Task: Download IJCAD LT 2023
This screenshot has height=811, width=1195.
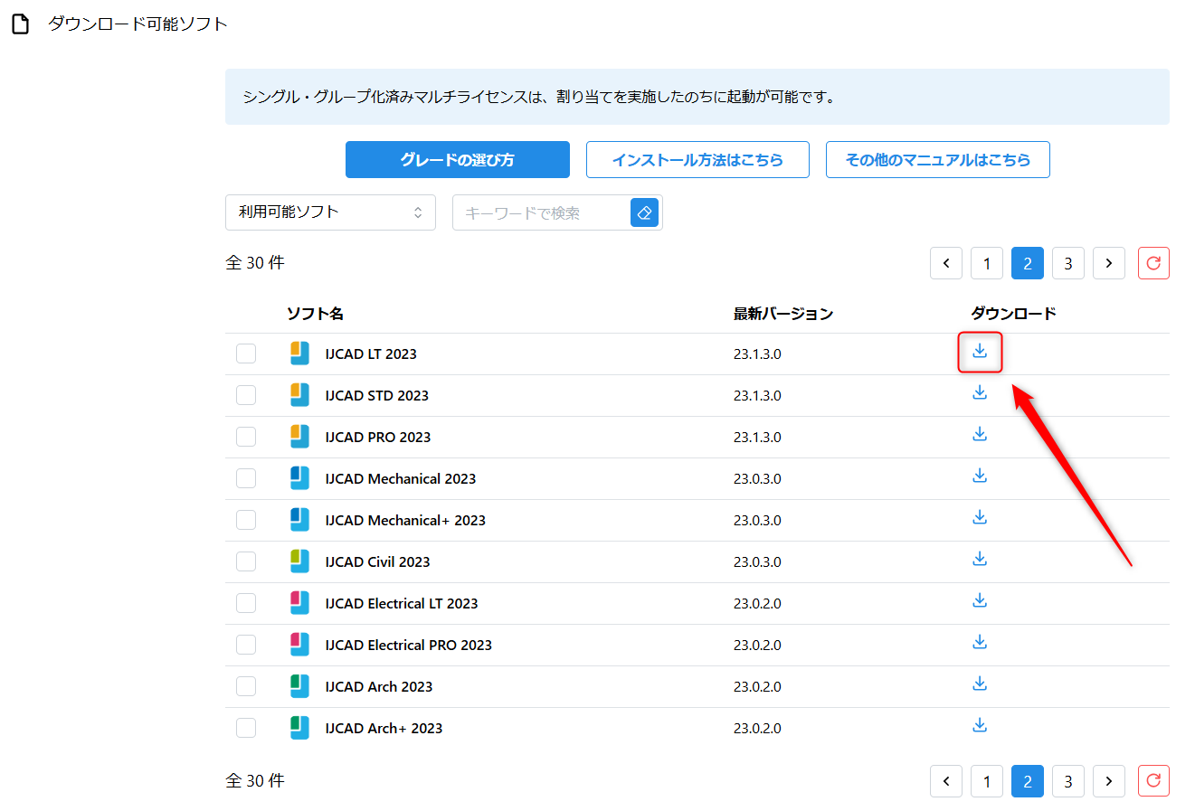Action: [980, 351]
